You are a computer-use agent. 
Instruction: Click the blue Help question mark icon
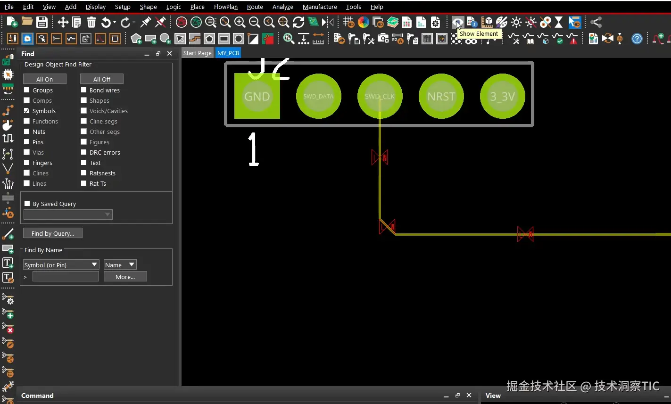[637, 39]
